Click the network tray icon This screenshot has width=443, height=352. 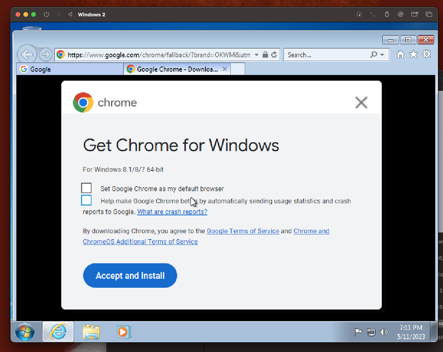tap(371, 332)
